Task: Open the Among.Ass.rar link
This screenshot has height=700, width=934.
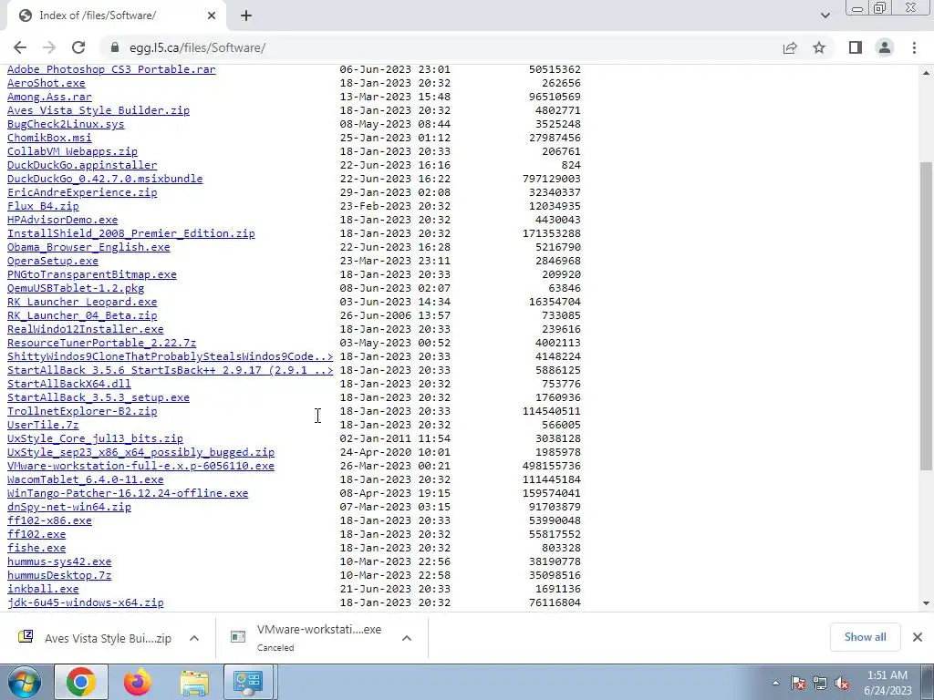Action: (49, 97)
